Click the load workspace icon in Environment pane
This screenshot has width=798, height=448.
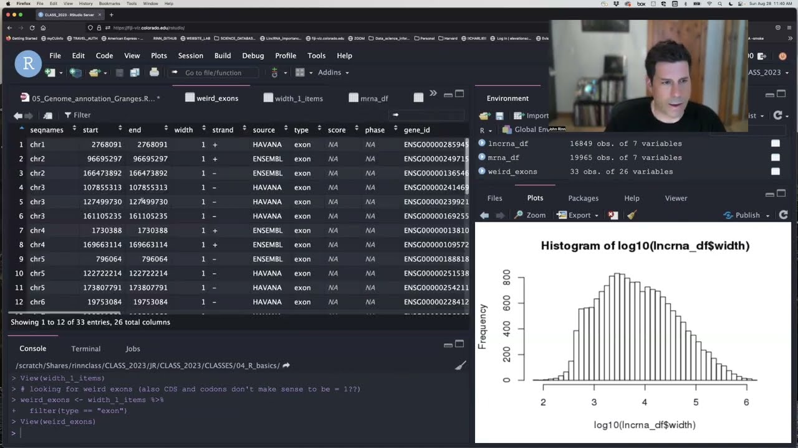click(485, 116)
